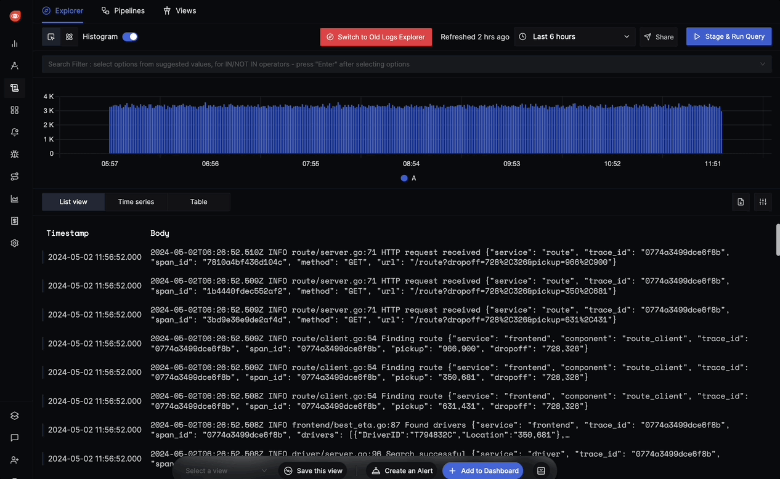Open log with span_id 7810a4bf436d104c

407,257
